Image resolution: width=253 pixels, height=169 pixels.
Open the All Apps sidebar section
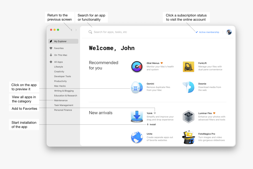58,62
